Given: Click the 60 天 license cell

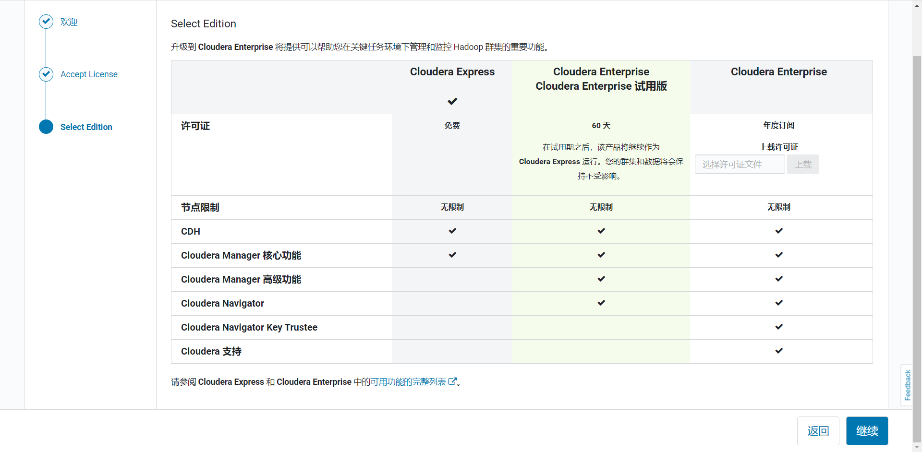Looking at the screenshot, I should click(x=601, y=126).
